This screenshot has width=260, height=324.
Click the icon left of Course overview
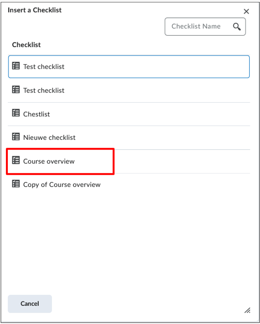click(16, 161)
